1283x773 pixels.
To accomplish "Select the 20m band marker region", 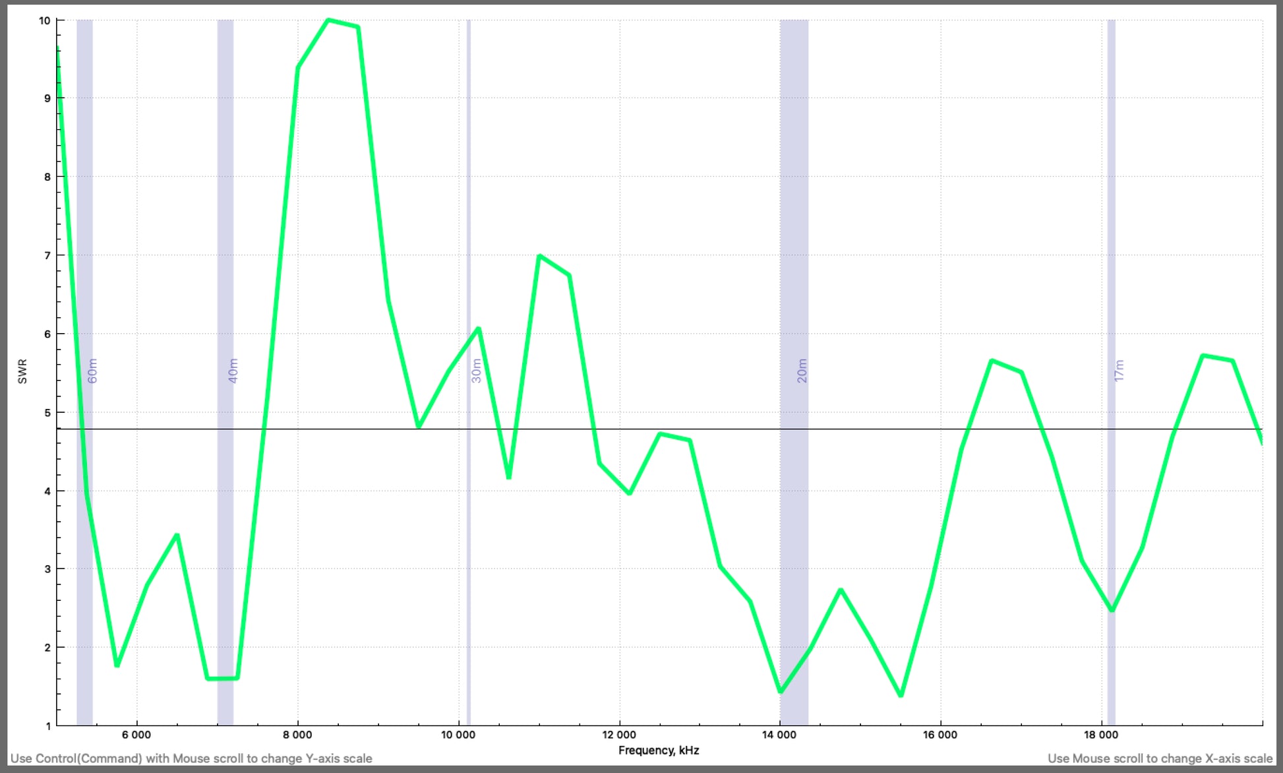I will point(794,369).
